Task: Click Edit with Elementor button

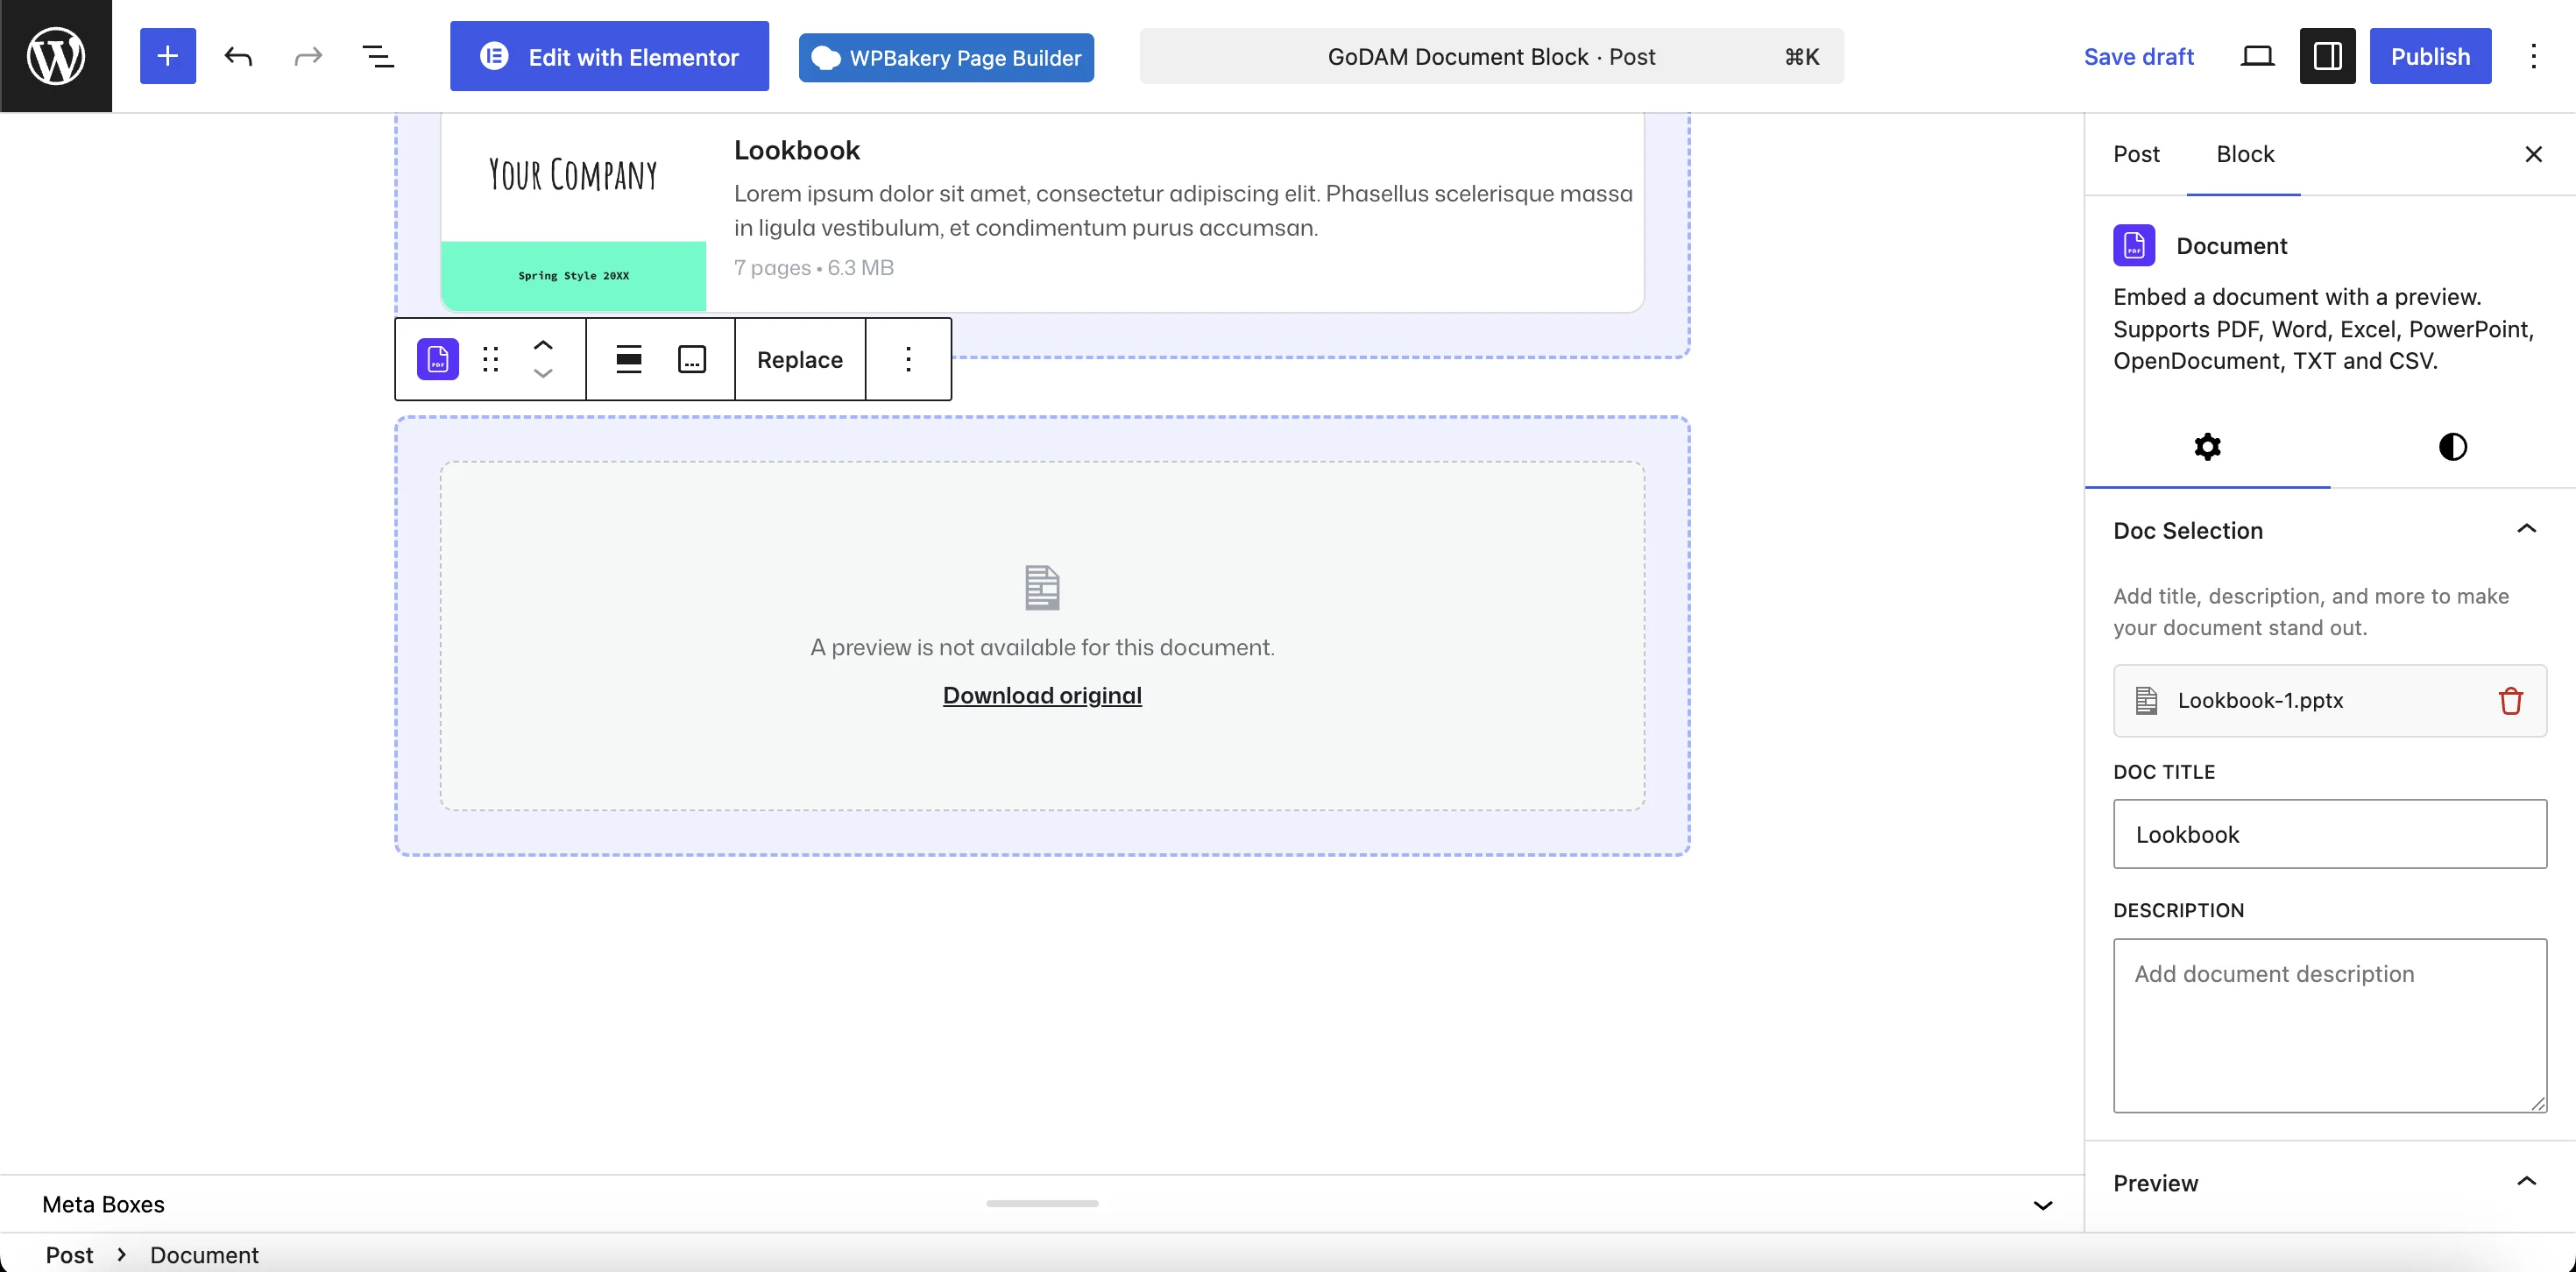Action: [x=609, y=56]
